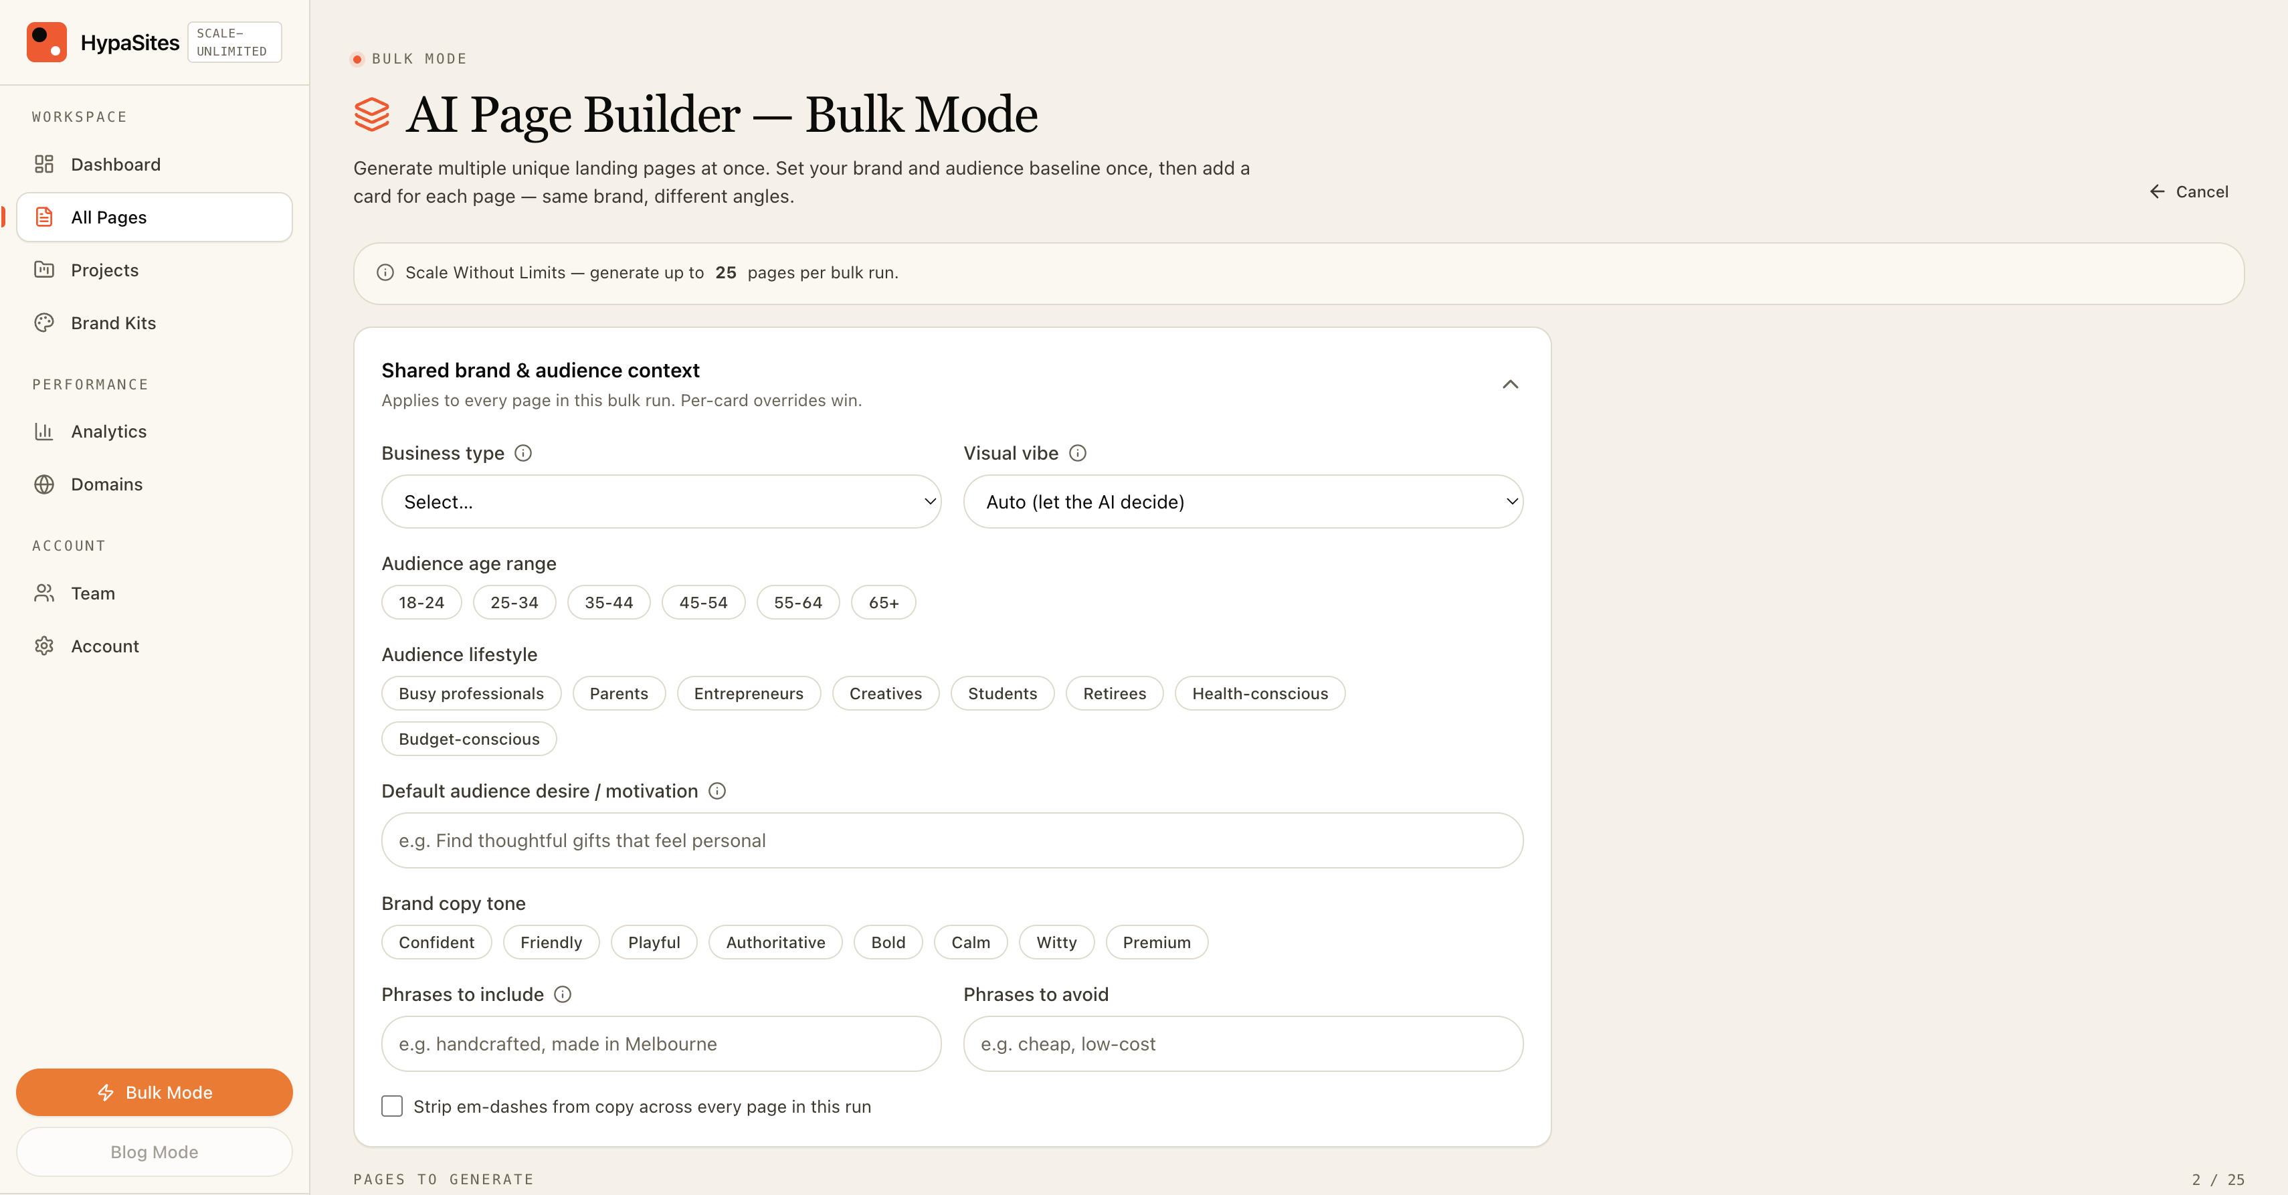Image resolution: width=2288 pixels, height=1195 pixels.
Task: Click the HypaSites logo icon
Action: [x=46, y=41]
